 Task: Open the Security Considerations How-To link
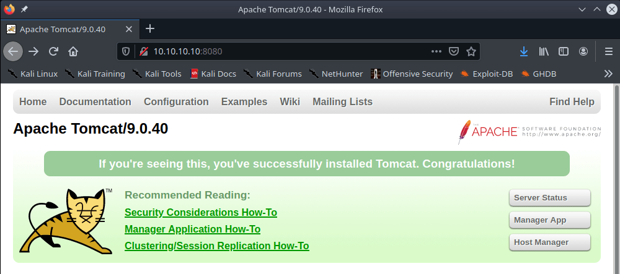pyautogui.click(x=200, y=213)
